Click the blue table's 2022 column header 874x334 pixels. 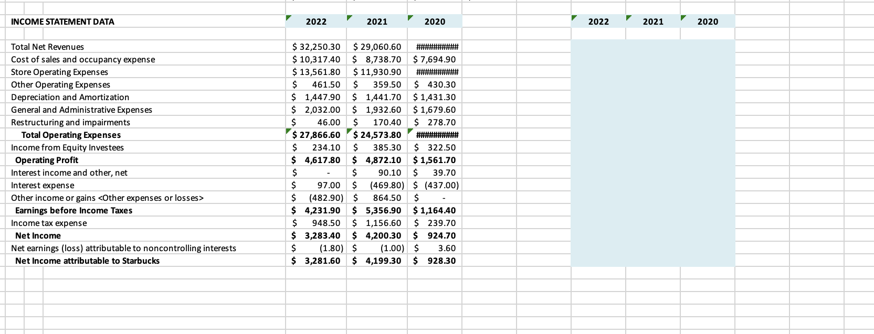(598, 21)
